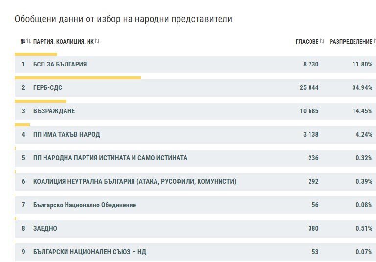Select the ВЪЗРАЖДАНЕ party row
Viewport: 376px width, 262px height.
pos(195,111)
